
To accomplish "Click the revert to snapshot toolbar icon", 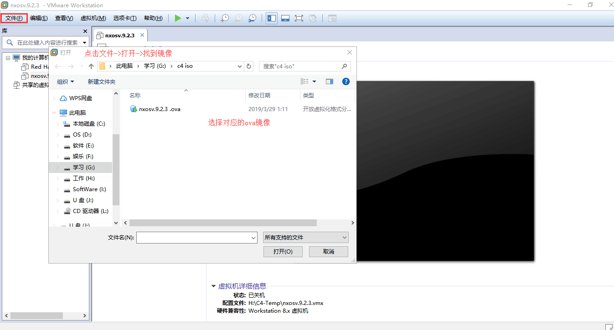I will (x=238, y=18).
